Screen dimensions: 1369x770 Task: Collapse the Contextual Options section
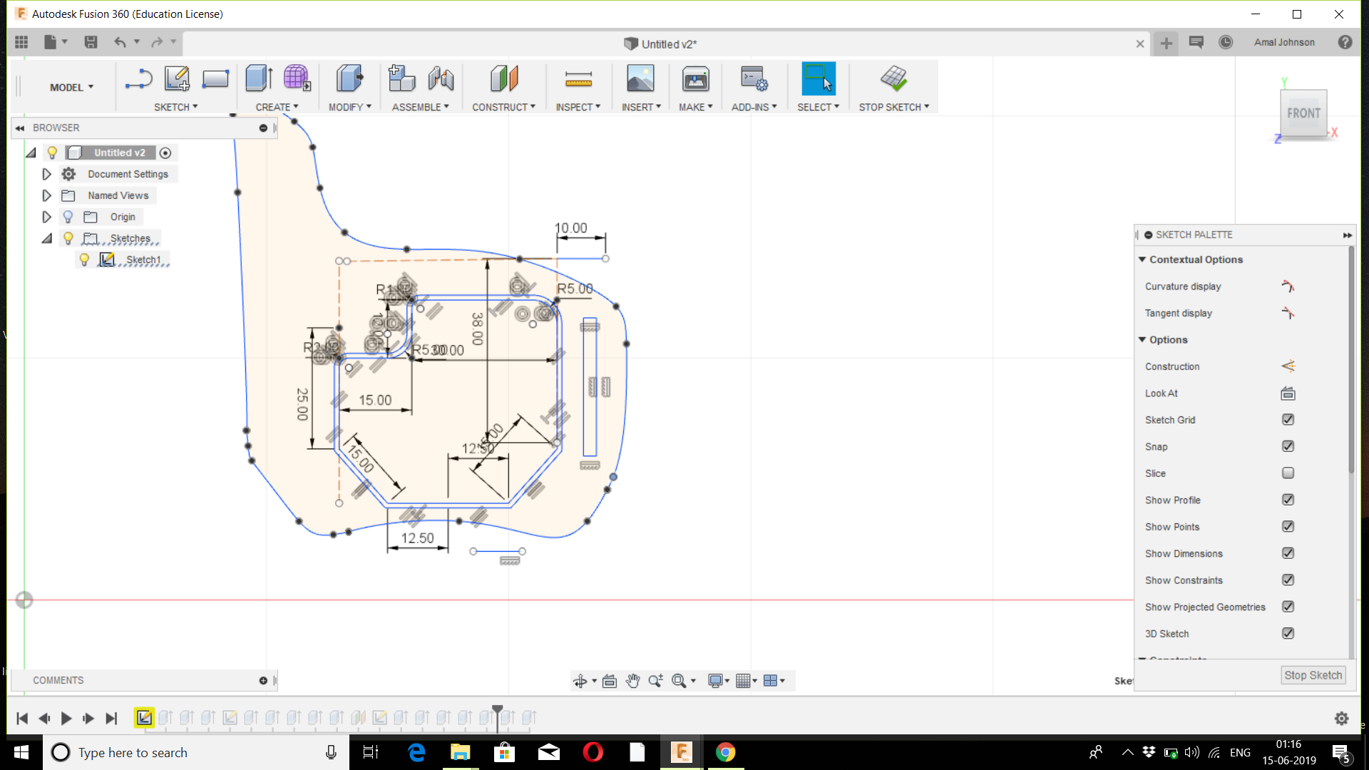[x=1142, y=260]
